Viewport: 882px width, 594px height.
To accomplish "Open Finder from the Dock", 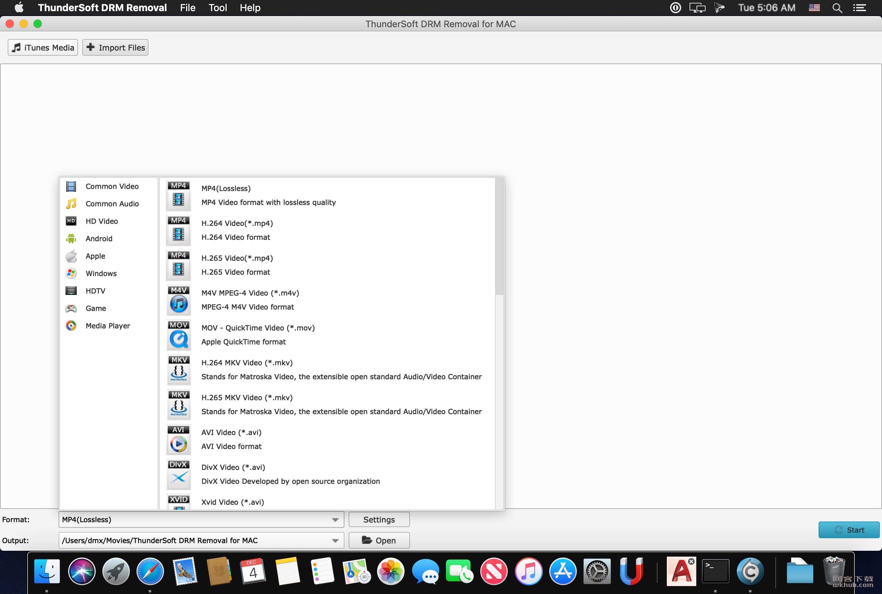I will 47,571.
